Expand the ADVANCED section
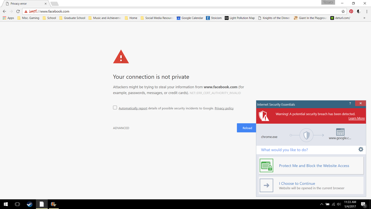The width and height of the screenshot is (371, 209). click(121, 128)
